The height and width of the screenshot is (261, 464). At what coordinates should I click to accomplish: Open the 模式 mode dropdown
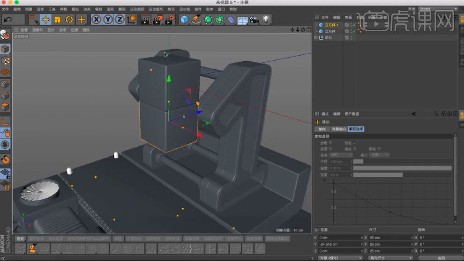click(379, 155)
